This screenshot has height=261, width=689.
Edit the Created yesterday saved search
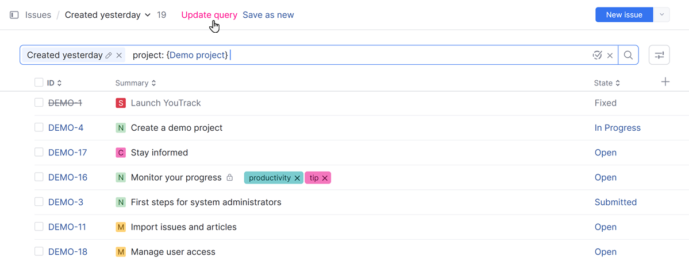109,55
